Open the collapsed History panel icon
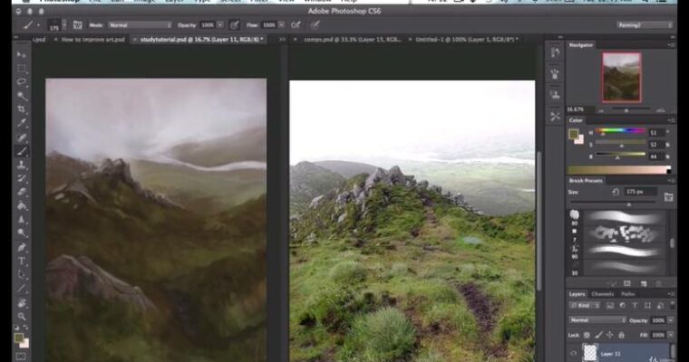The image size is (689, 362). coord(555,52)
